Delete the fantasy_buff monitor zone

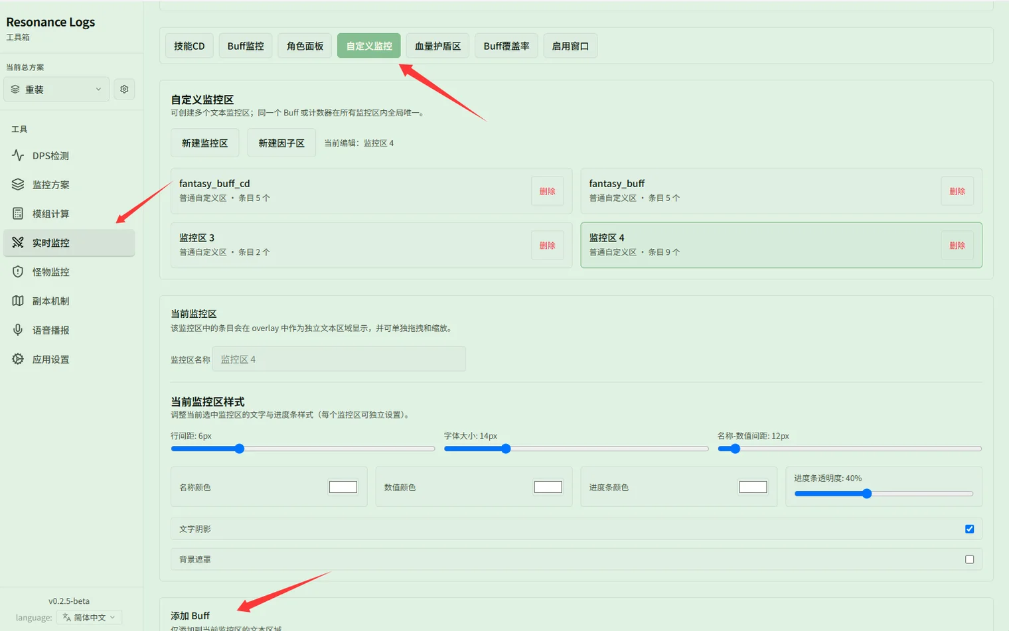(x=957, y=191)
